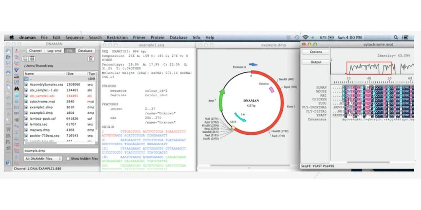The height and width of the screenshot is (210, 421).
Task: Sort files by the Size column header
Action: point(76,73)
